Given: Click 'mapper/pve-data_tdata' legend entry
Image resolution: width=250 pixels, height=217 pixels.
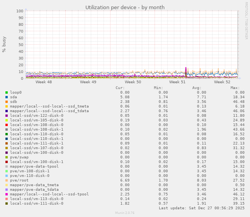Looking at the screenshot, I should click(34, 190).
